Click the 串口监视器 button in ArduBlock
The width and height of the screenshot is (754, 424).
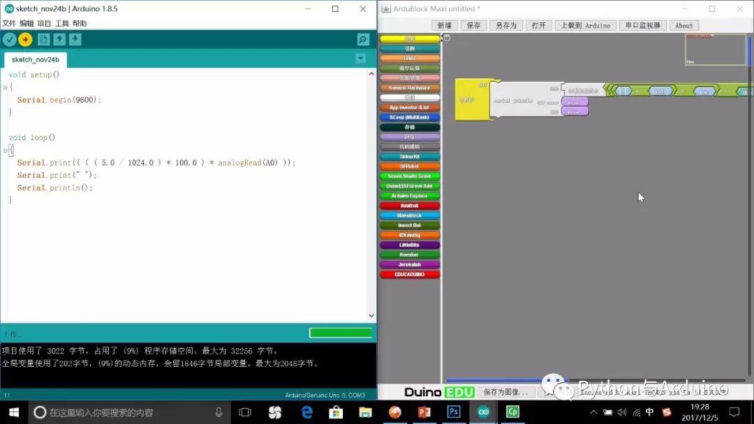coord(642,26)
